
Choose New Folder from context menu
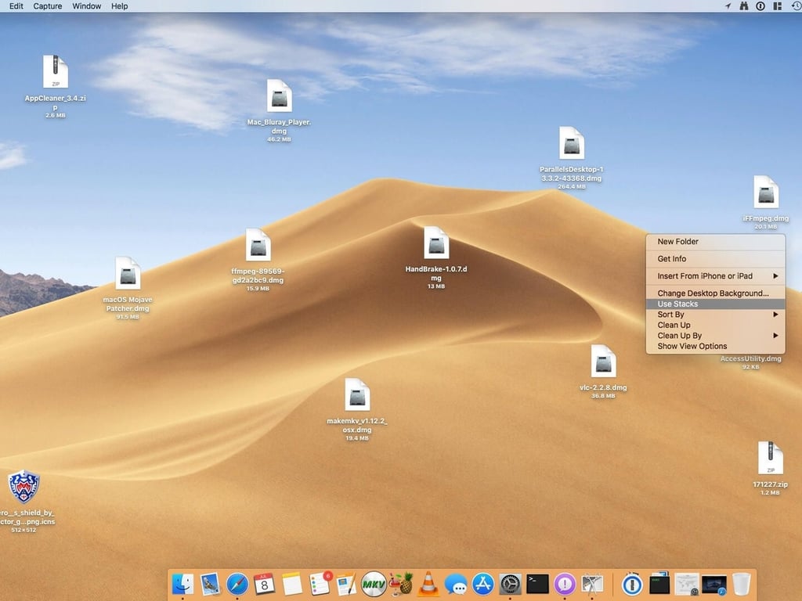tap(715, 241)
